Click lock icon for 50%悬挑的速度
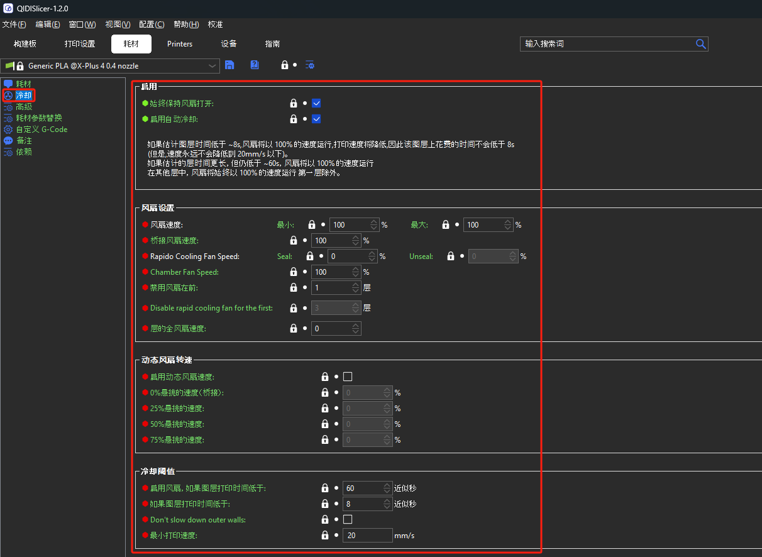This screenshot has width=762, height=557. pyautogui.click(x=324, y=424)
